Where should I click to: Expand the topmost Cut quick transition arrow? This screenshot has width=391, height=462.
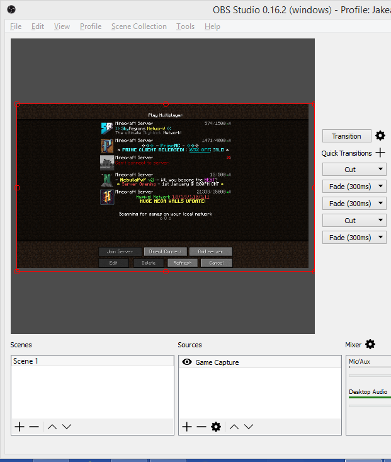pyautogui.click(x=380, y=169)
